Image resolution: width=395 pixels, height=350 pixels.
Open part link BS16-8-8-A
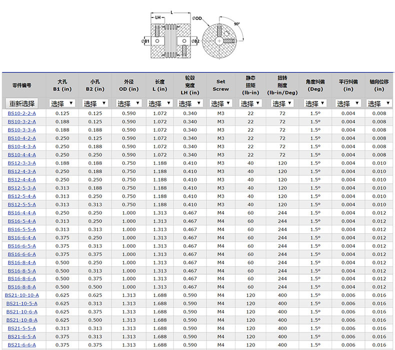(x=22, y=287)
